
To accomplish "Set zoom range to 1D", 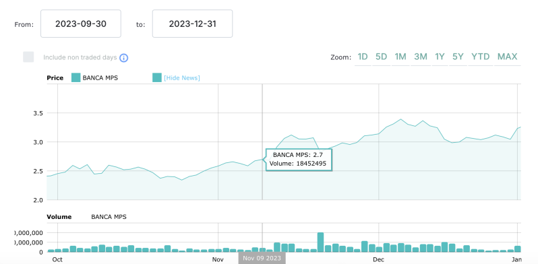I will click(x=363, y=57).
